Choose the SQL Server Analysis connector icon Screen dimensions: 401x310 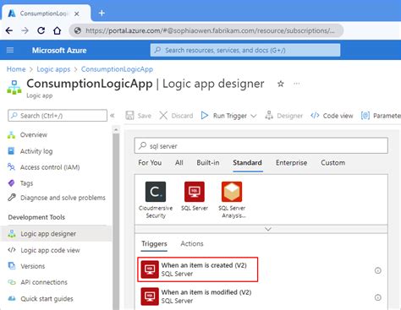click(x=232, y=192)
